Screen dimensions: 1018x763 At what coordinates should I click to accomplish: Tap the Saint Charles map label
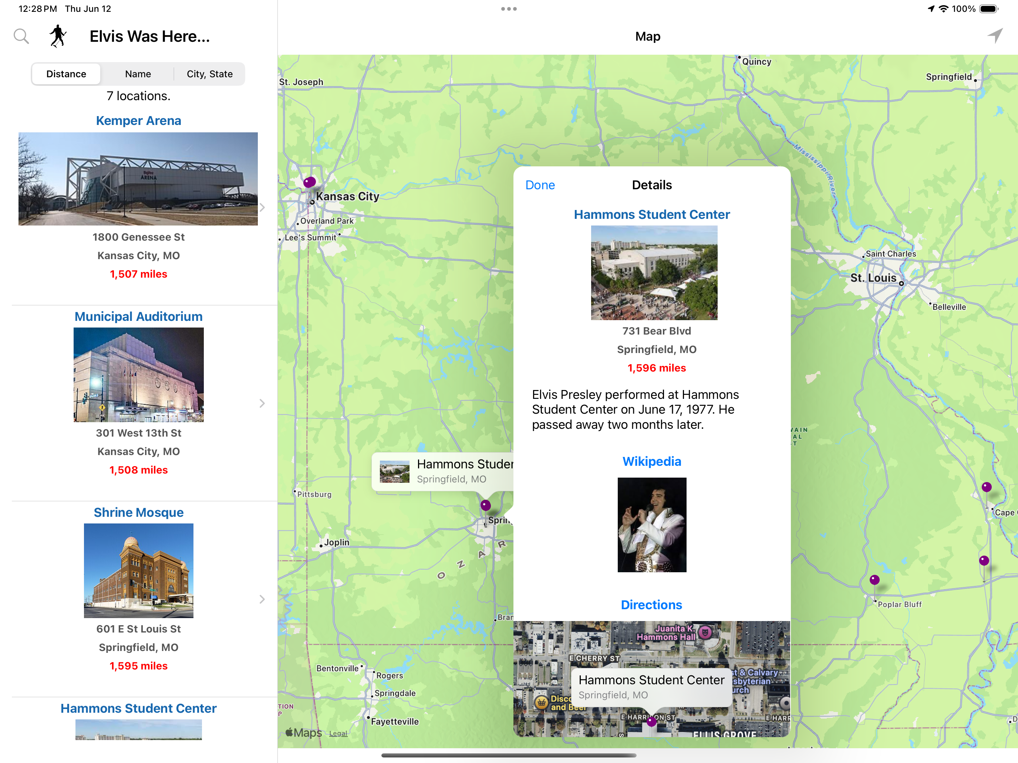point(890,254)
